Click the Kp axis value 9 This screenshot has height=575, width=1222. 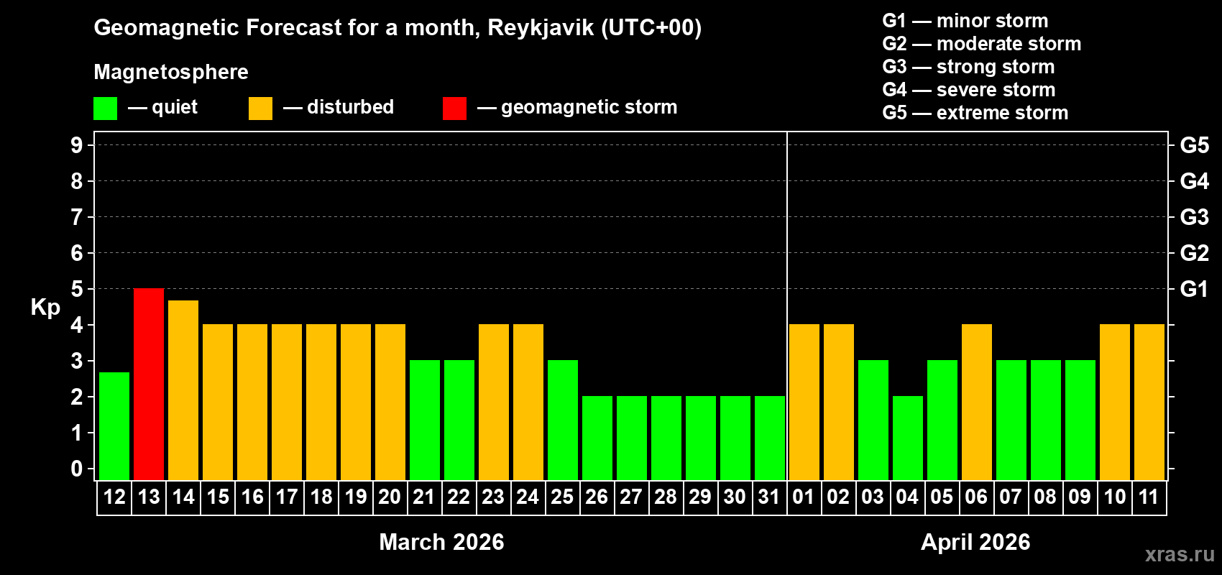(x=77, y=145)
